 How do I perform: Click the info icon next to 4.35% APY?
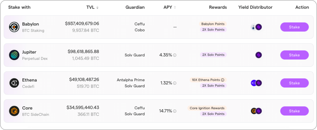[x=175, y=55]
